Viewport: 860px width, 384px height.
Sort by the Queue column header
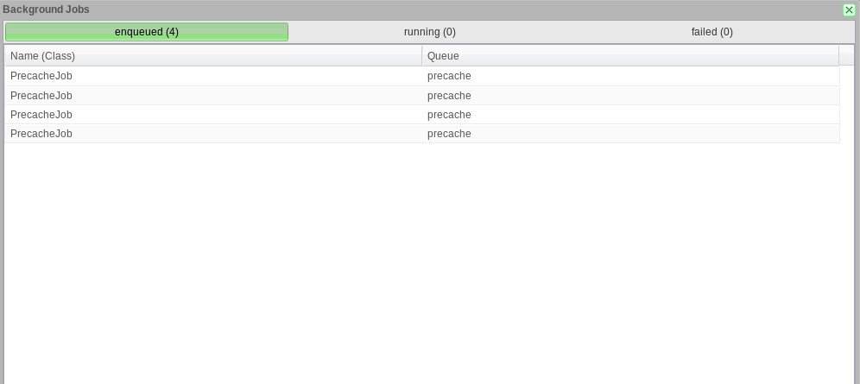pyautogui.click(x=630, y=56)
